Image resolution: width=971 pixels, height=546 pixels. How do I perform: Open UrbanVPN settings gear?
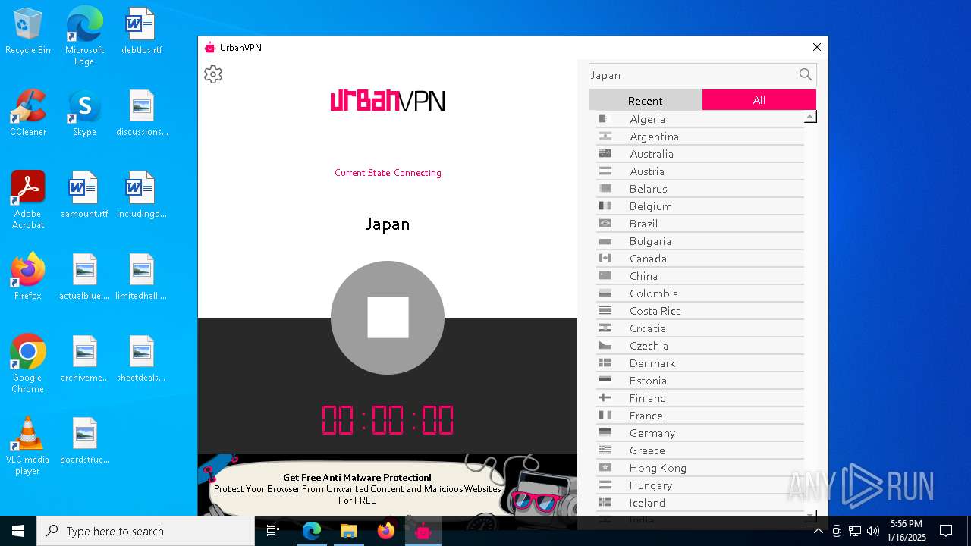click(x=213, y=74)
